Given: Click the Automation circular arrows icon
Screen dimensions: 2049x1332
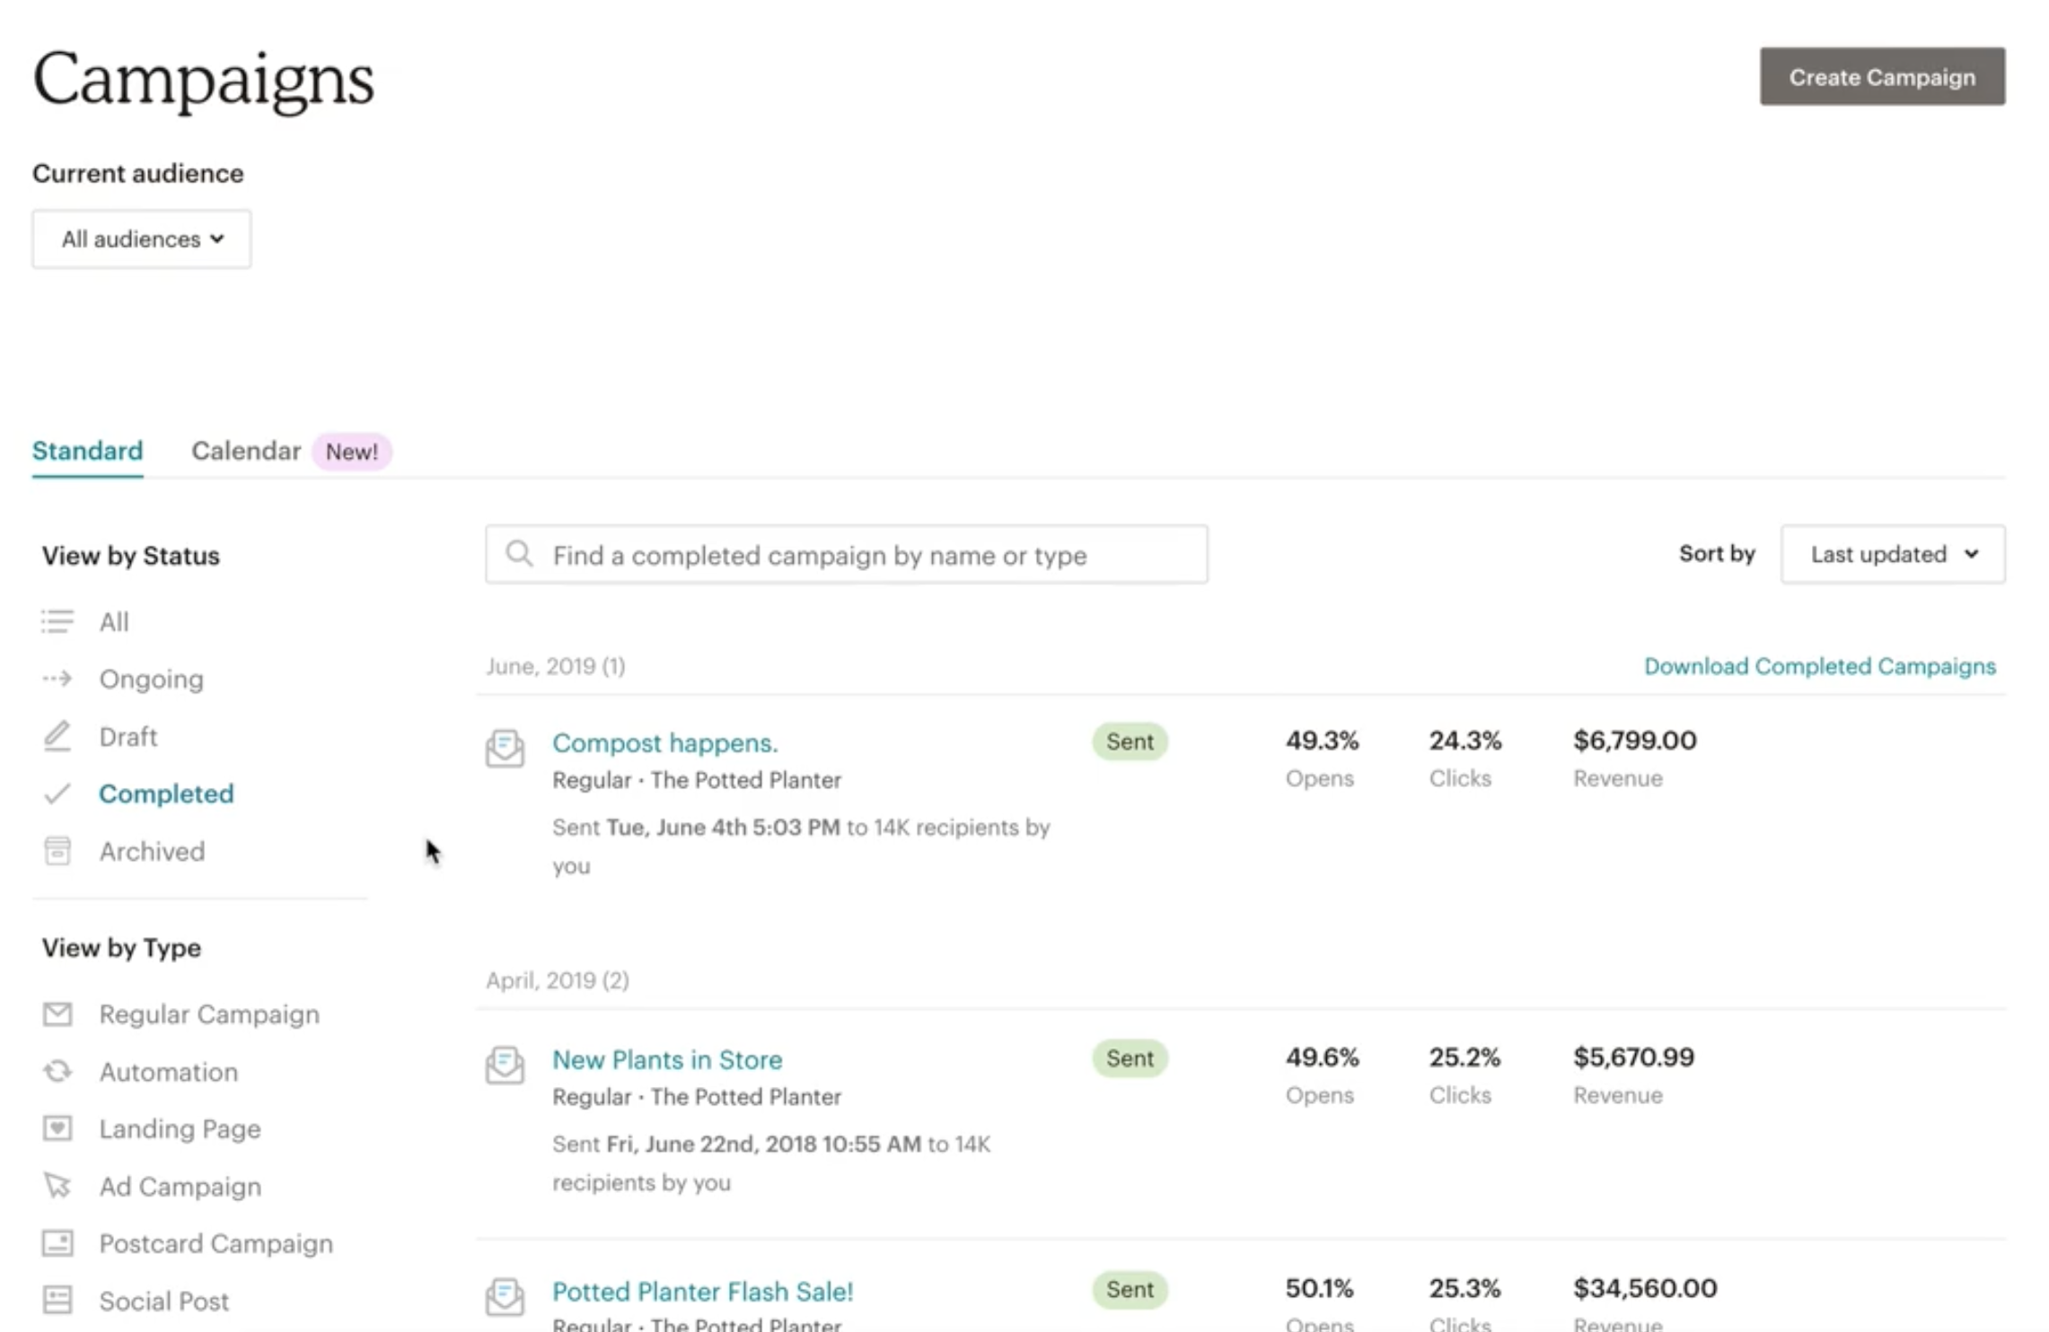Looking at the screenshot, I should 57,1071.
